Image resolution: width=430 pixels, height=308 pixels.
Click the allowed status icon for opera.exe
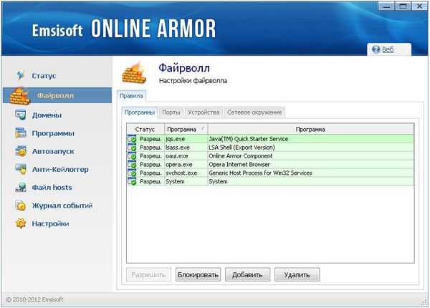pos(132,164)
